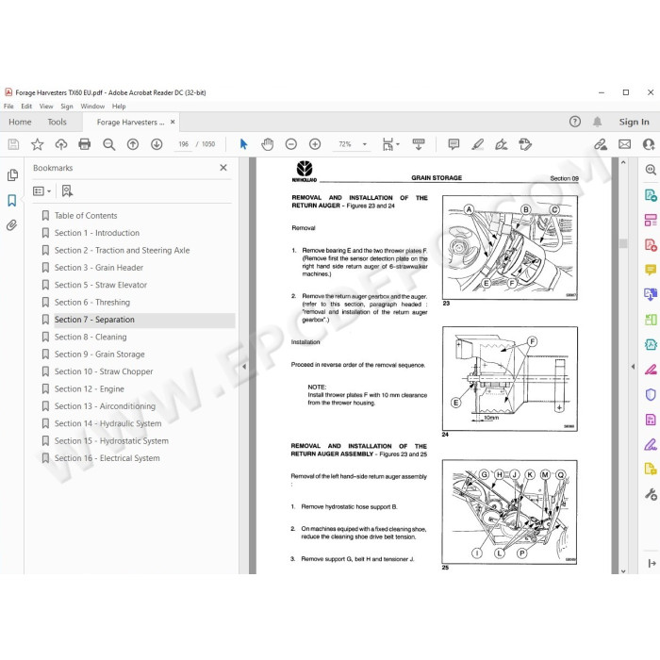
Task: Open the Sign menu
Action: pyautogui.click(x=67, y=106)
